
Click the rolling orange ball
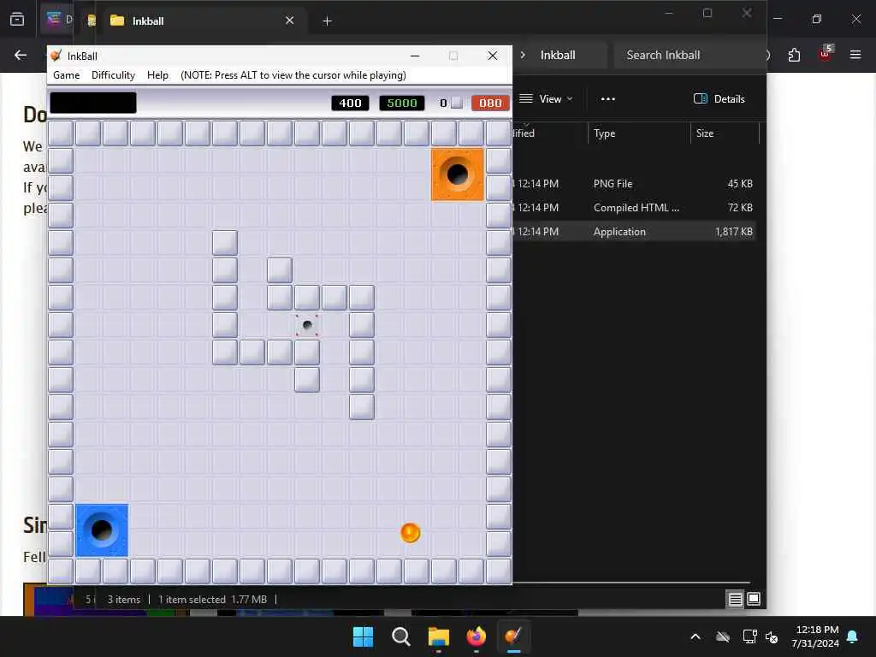point(410,532)
